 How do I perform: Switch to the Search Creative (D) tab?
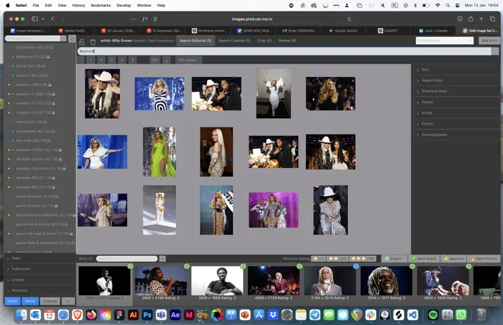click(x=234, y=41)
